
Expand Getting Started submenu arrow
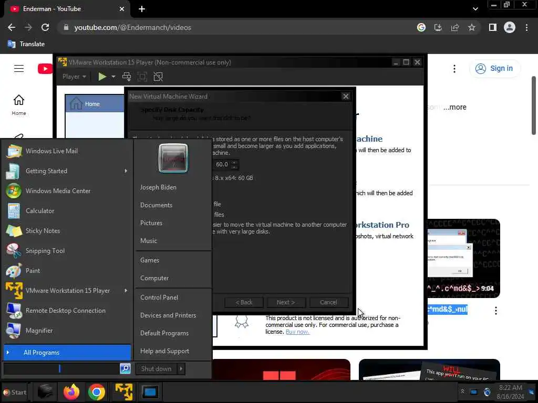pos(126,171)
